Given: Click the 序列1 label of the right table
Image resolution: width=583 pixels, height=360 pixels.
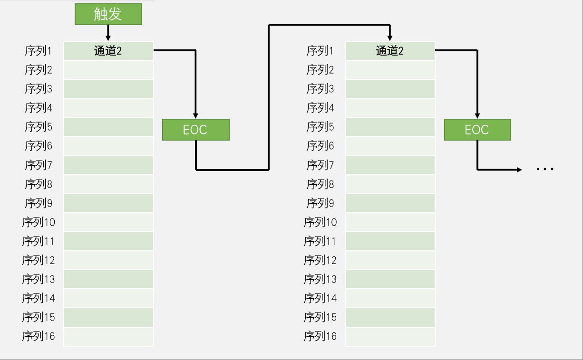Looking at the screenshot, I should (x=320, y=51).
